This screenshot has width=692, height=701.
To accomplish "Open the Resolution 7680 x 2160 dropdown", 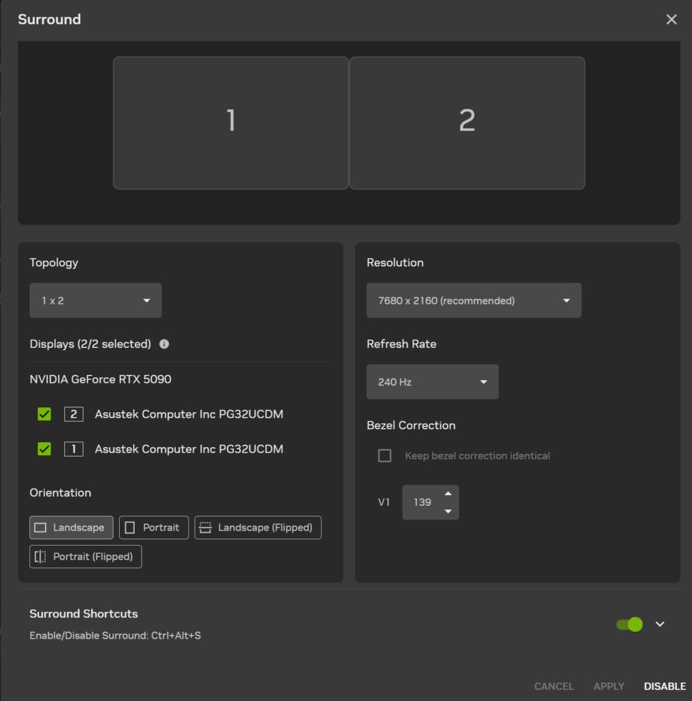I will coord(474,301).
